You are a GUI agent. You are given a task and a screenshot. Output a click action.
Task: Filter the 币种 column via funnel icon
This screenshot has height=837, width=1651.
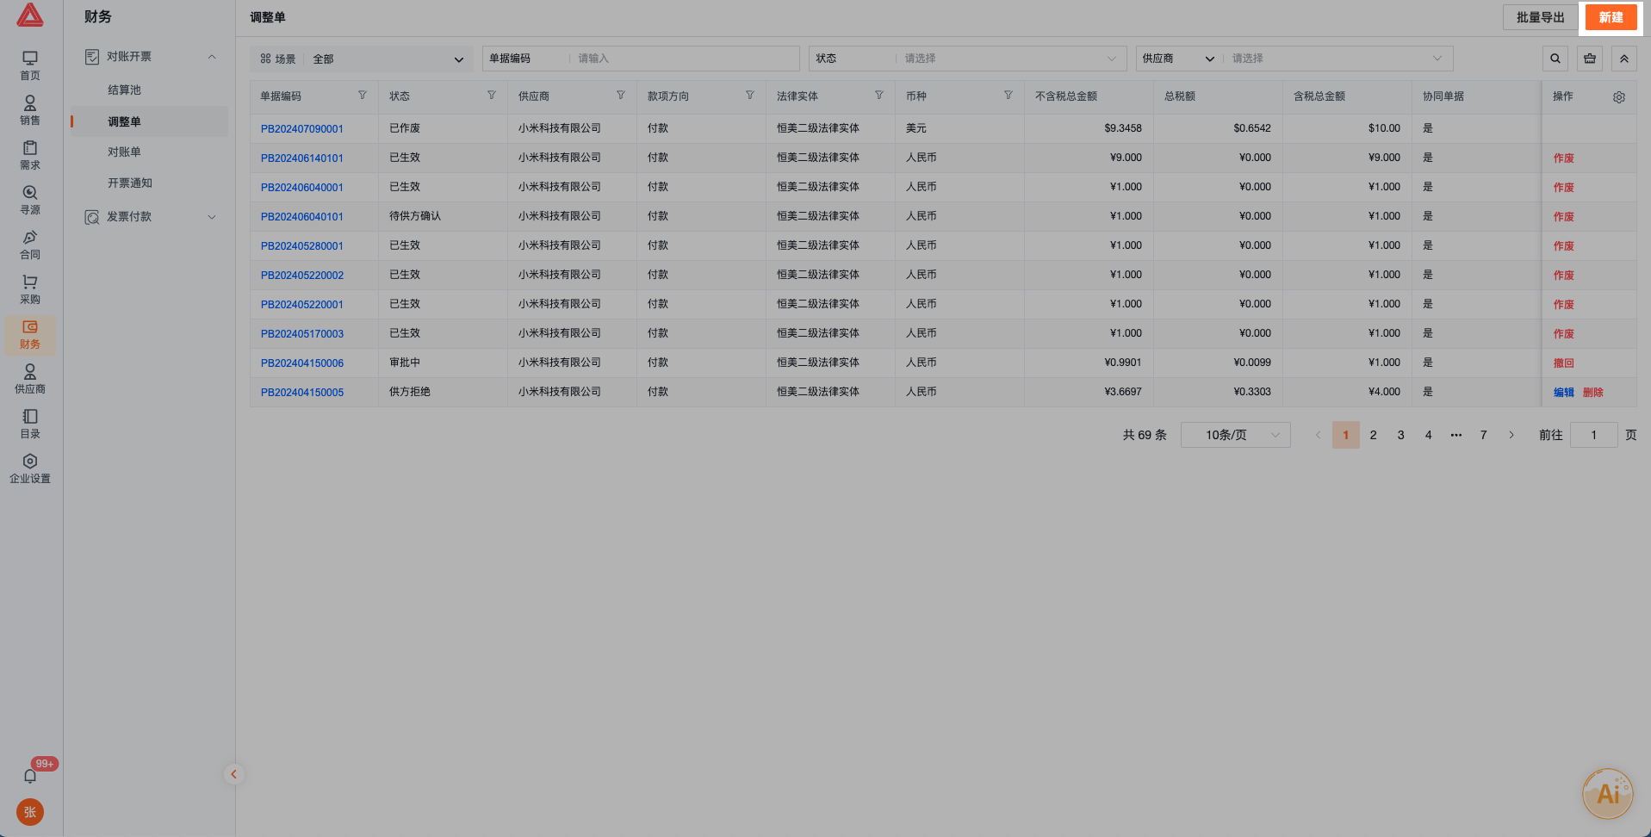pos(1009,96)
